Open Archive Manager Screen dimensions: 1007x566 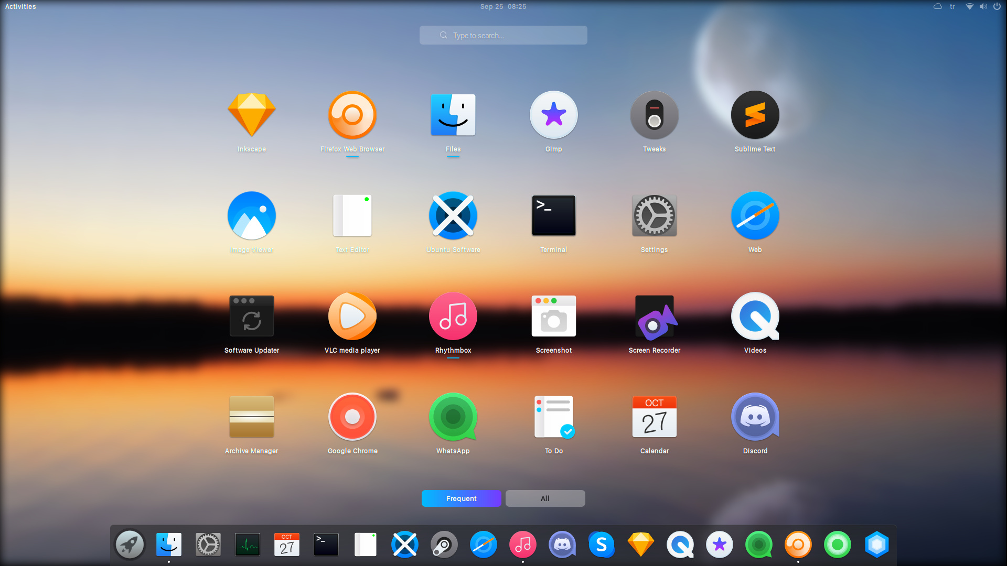252,417
